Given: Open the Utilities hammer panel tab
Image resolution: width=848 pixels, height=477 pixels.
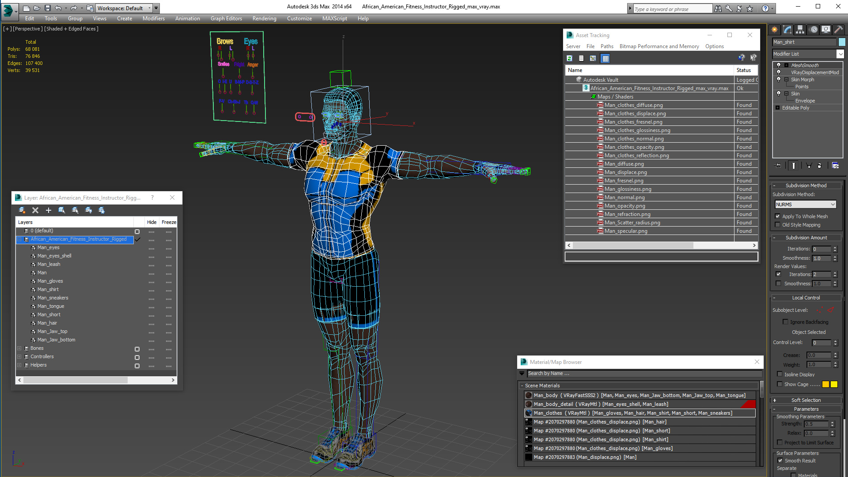Looking at the screenshot, I should pos(839,30).
